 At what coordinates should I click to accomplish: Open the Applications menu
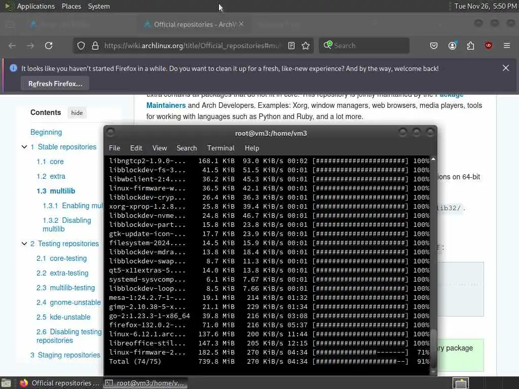(x=36, y=6)
